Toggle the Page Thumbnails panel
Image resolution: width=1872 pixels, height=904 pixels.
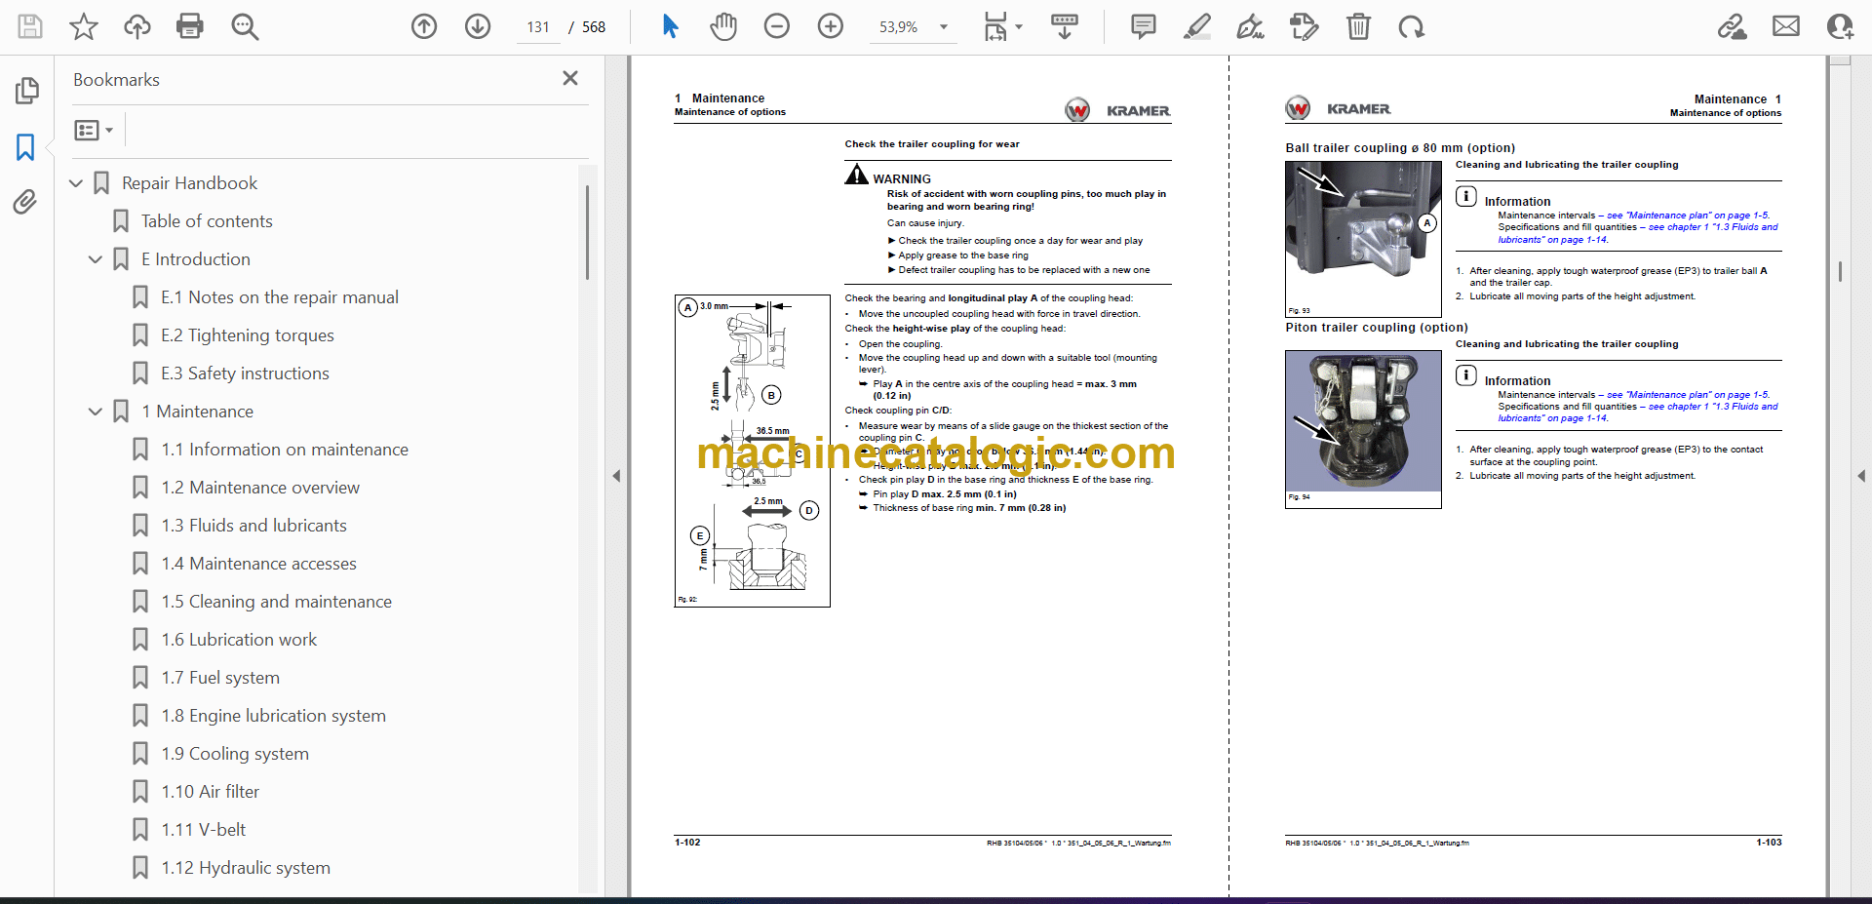pos(26,91)
